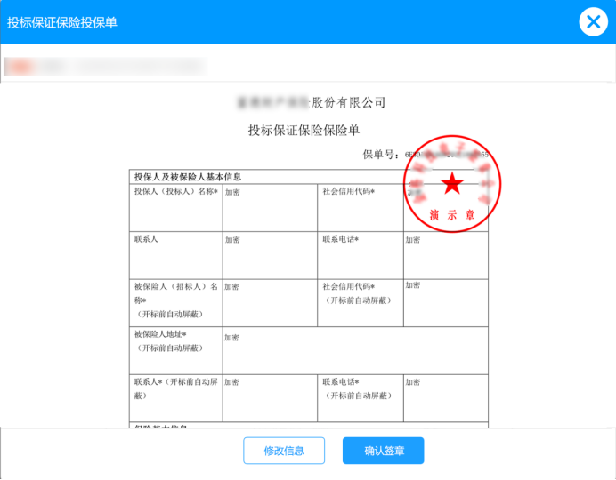This screenshot has height=480, width=616.
Task: Click the 加密 value beside 被保险人地址
Action: (232, 338)
